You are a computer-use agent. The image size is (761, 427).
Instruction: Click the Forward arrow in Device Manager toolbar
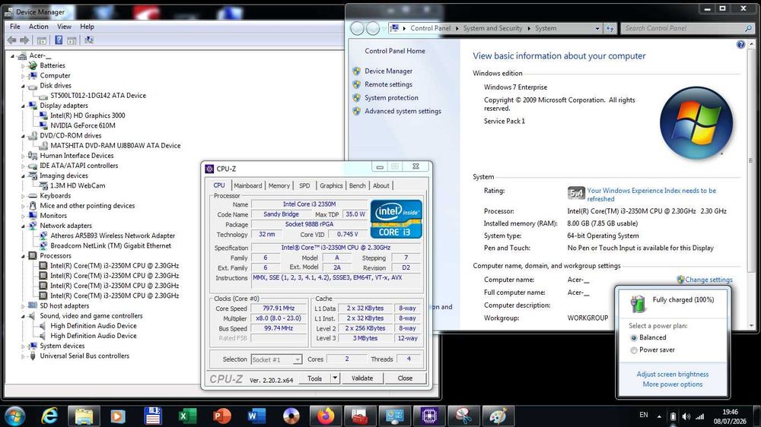click(24, 40)
